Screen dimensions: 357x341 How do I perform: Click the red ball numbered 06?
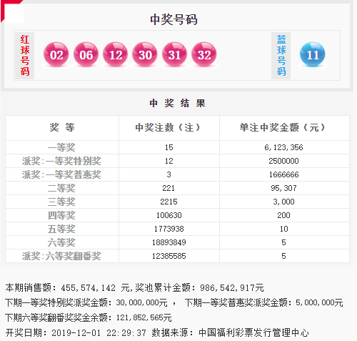coord(86,54)
